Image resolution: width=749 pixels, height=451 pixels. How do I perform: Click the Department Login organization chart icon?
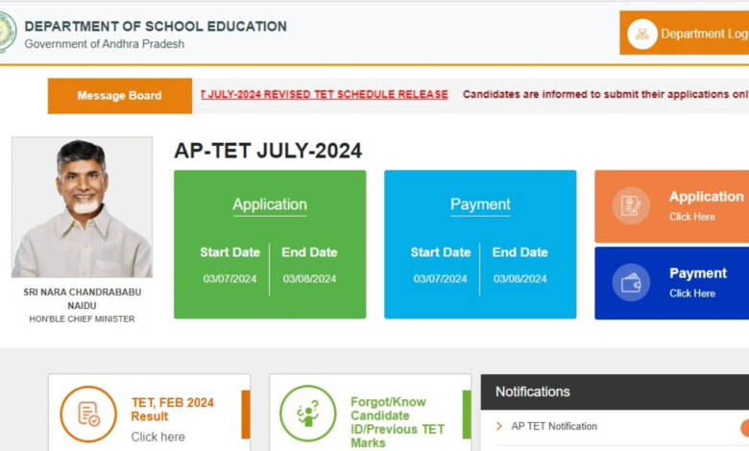click(x=642, y=34)
